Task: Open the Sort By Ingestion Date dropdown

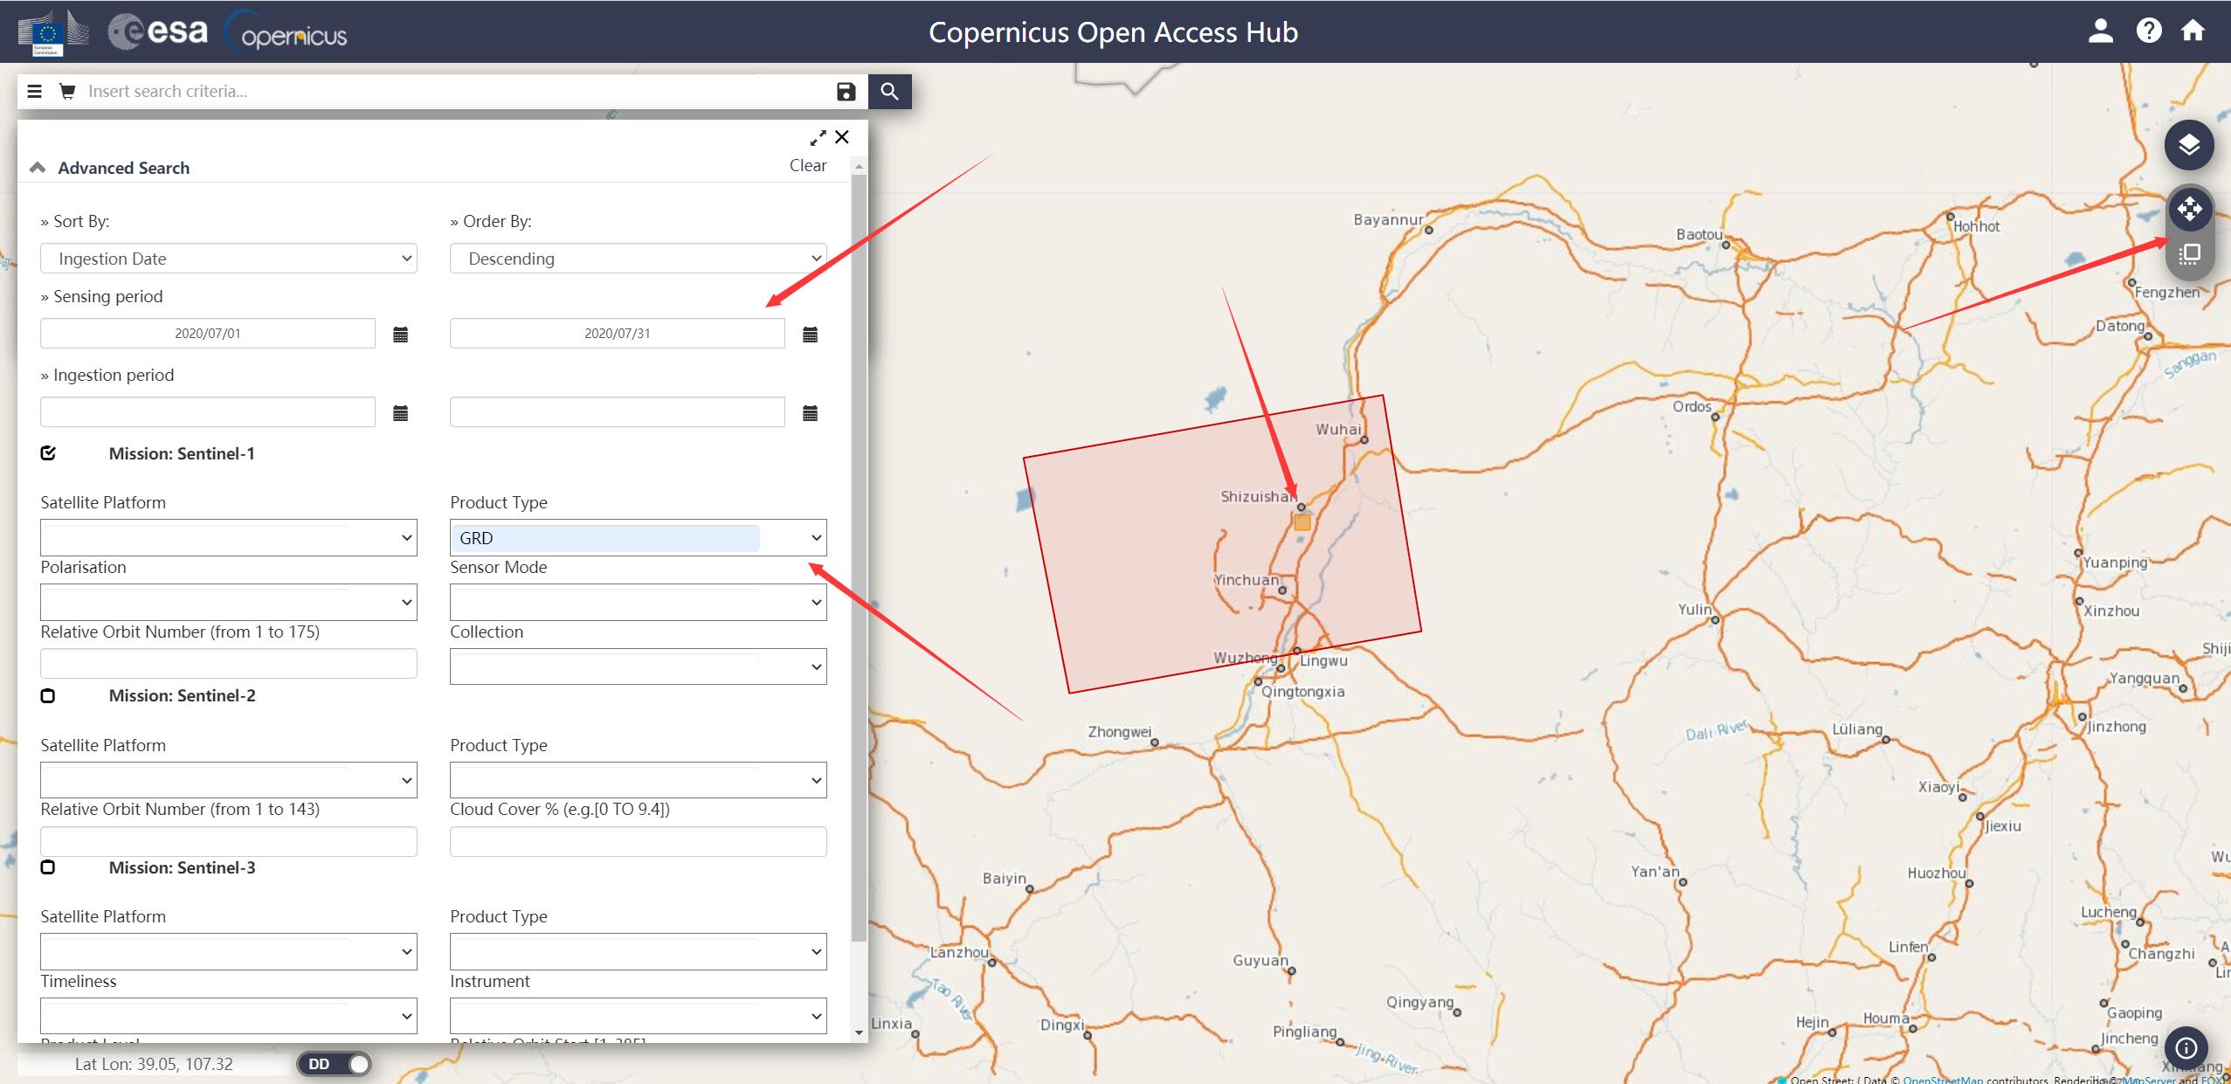Action: coord(229,259)
